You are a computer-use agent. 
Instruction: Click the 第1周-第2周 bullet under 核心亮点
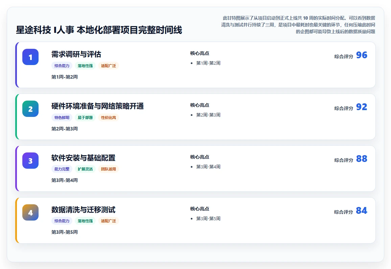click(208, 63)
